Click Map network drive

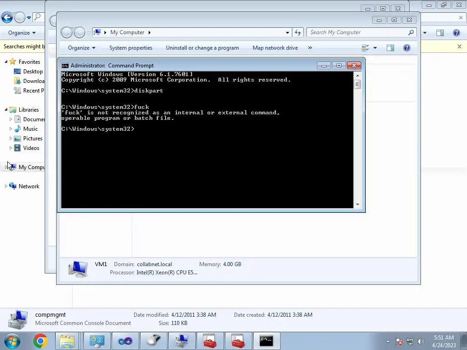275,48
